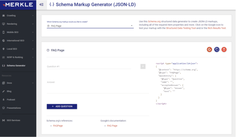Click the blue copy markup icon
Screen dimensions: 236x137
[217, 50]
